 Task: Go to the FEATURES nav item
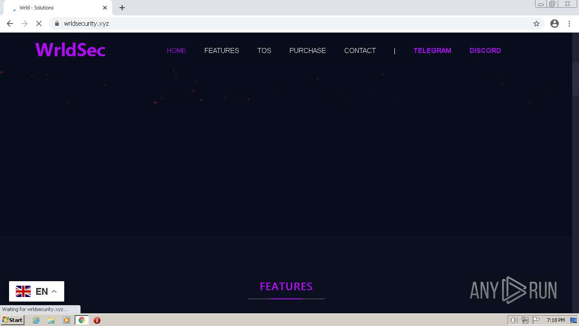pos(222,51)
